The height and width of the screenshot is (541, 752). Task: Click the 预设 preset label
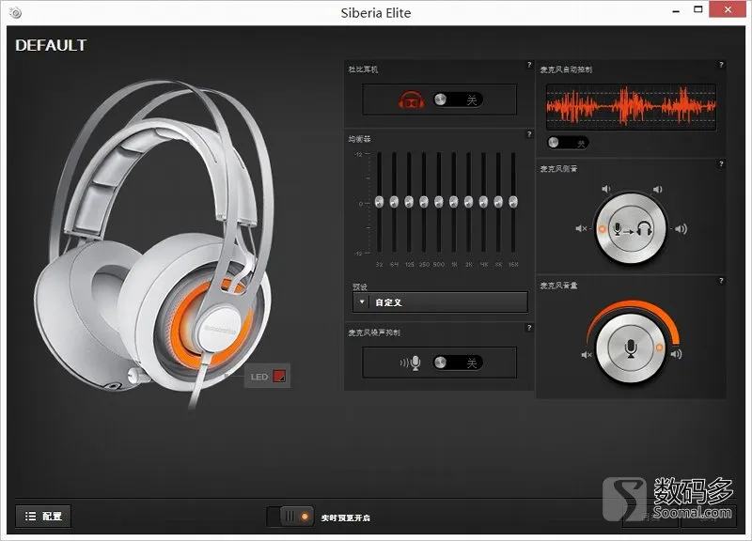click(360, 286)
